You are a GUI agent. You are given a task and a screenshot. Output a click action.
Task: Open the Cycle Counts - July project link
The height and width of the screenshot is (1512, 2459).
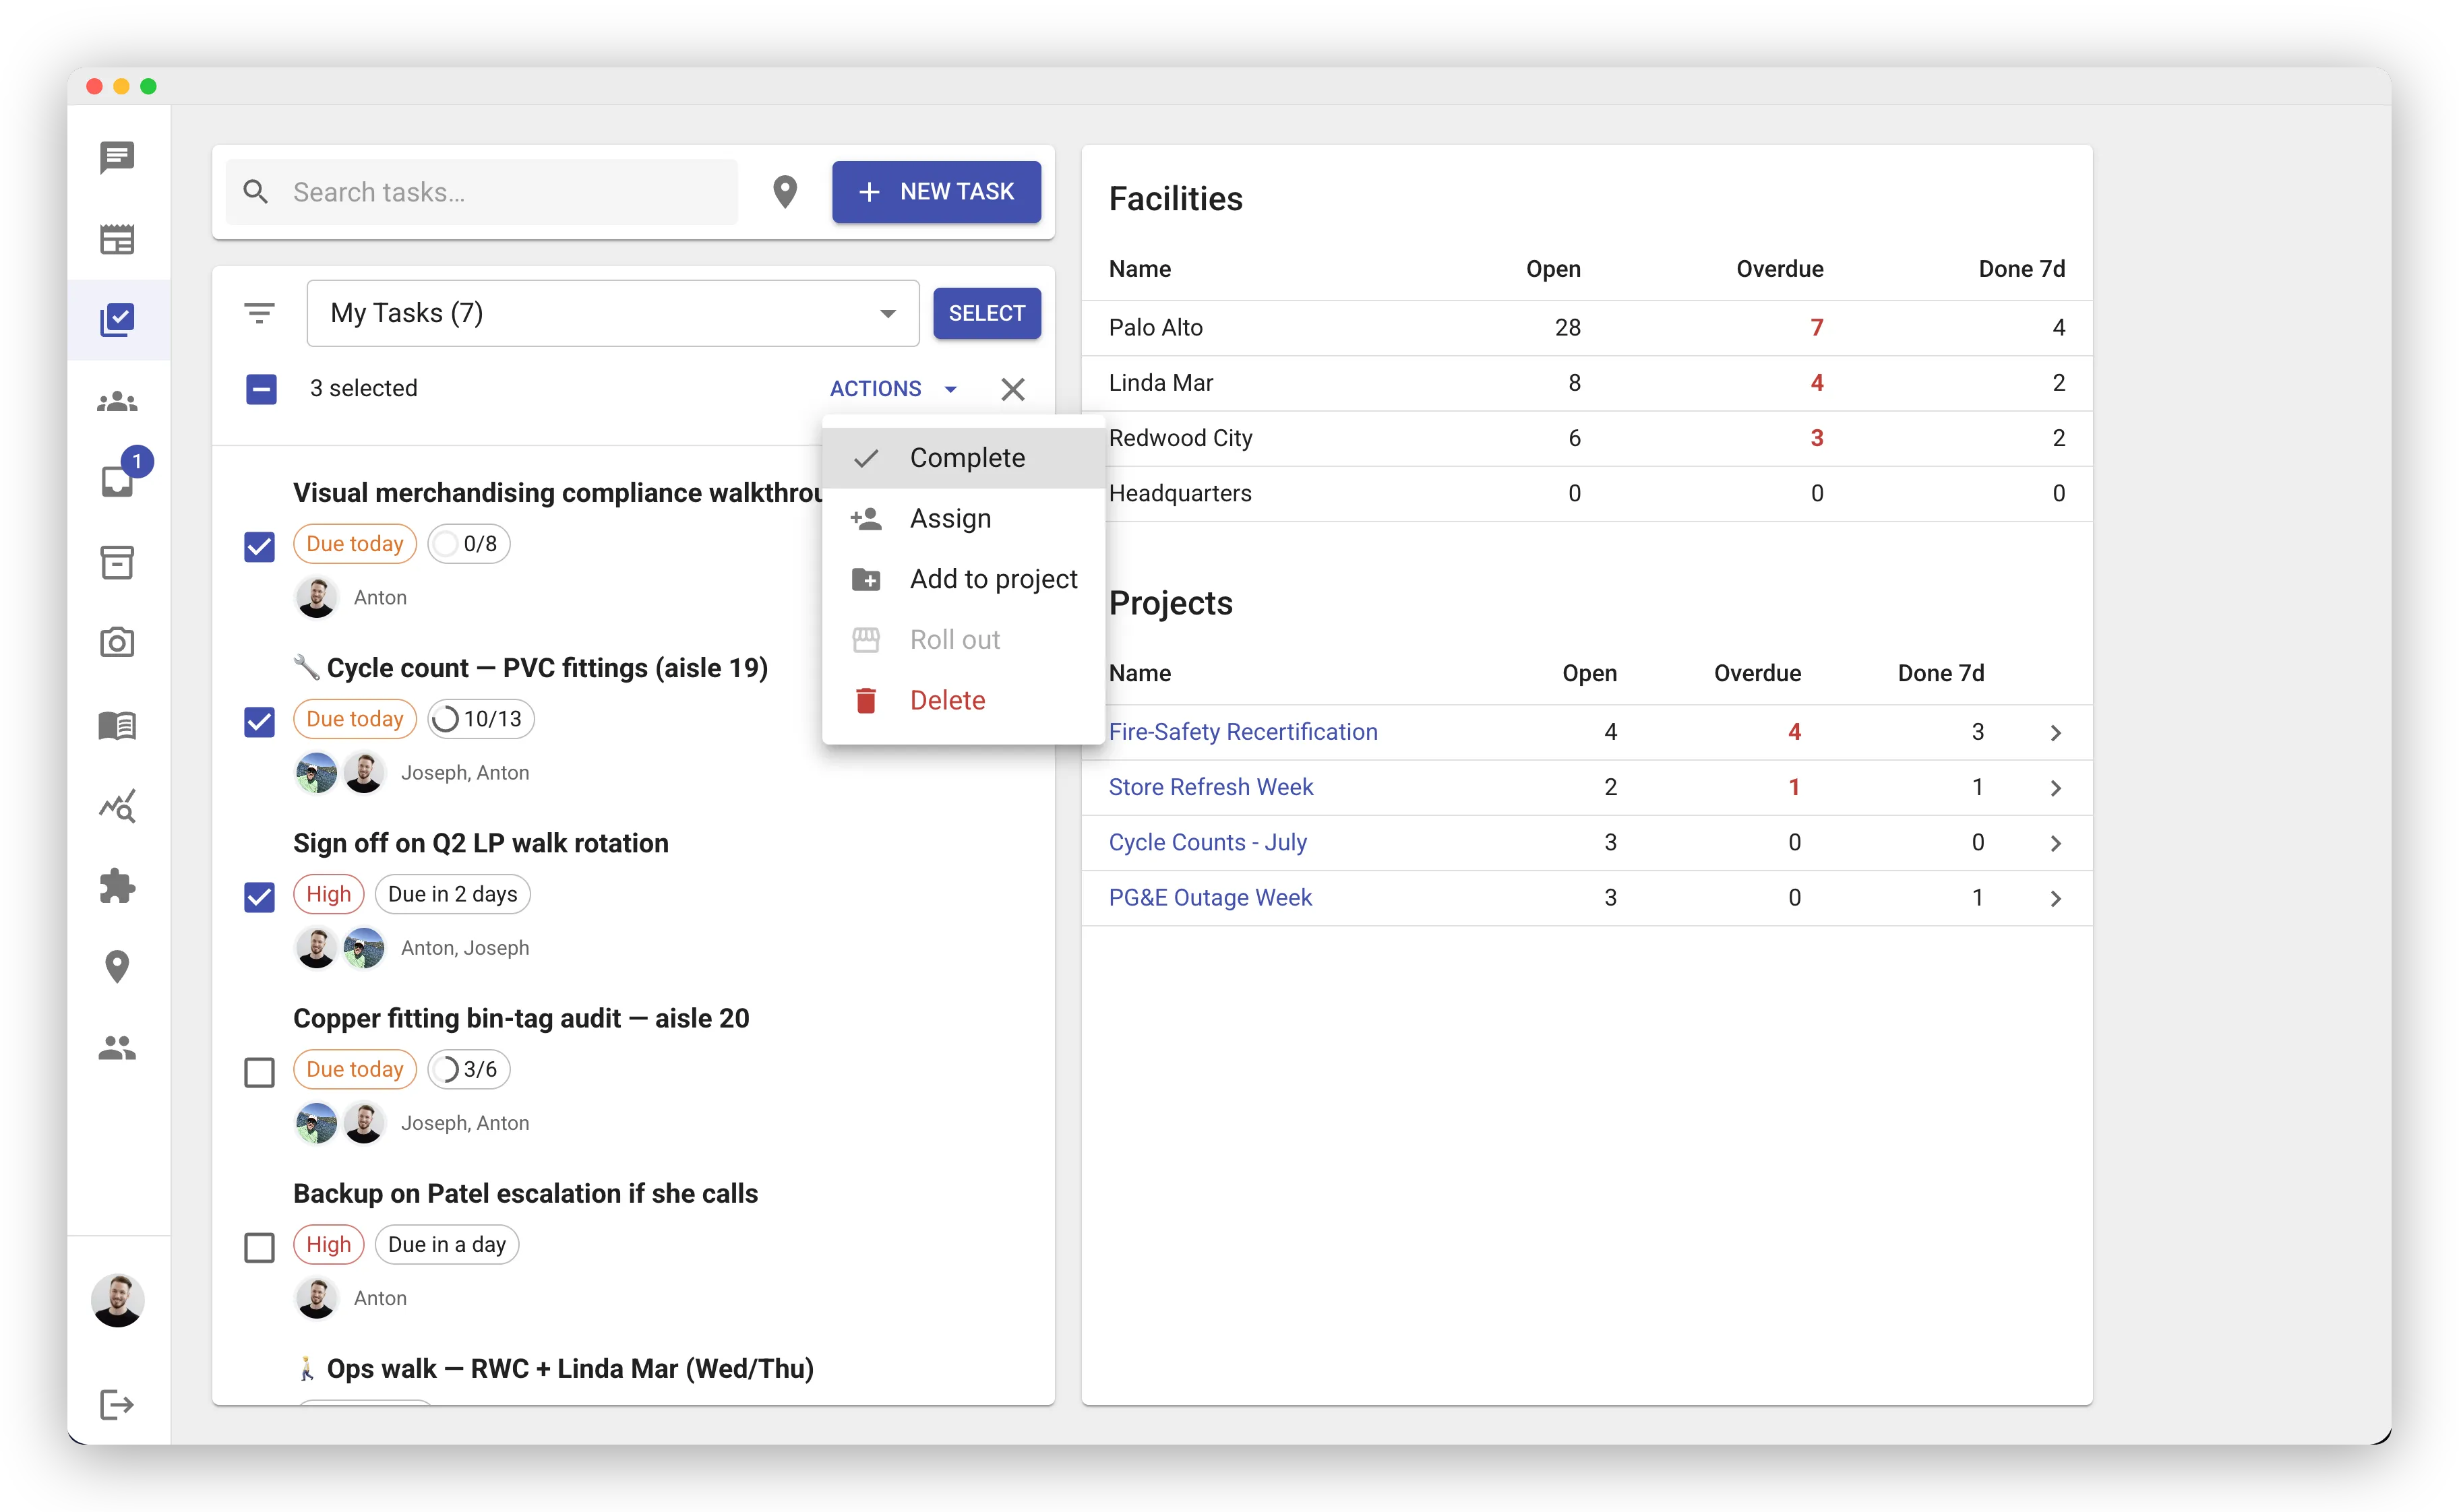(x=1207, y=842)
